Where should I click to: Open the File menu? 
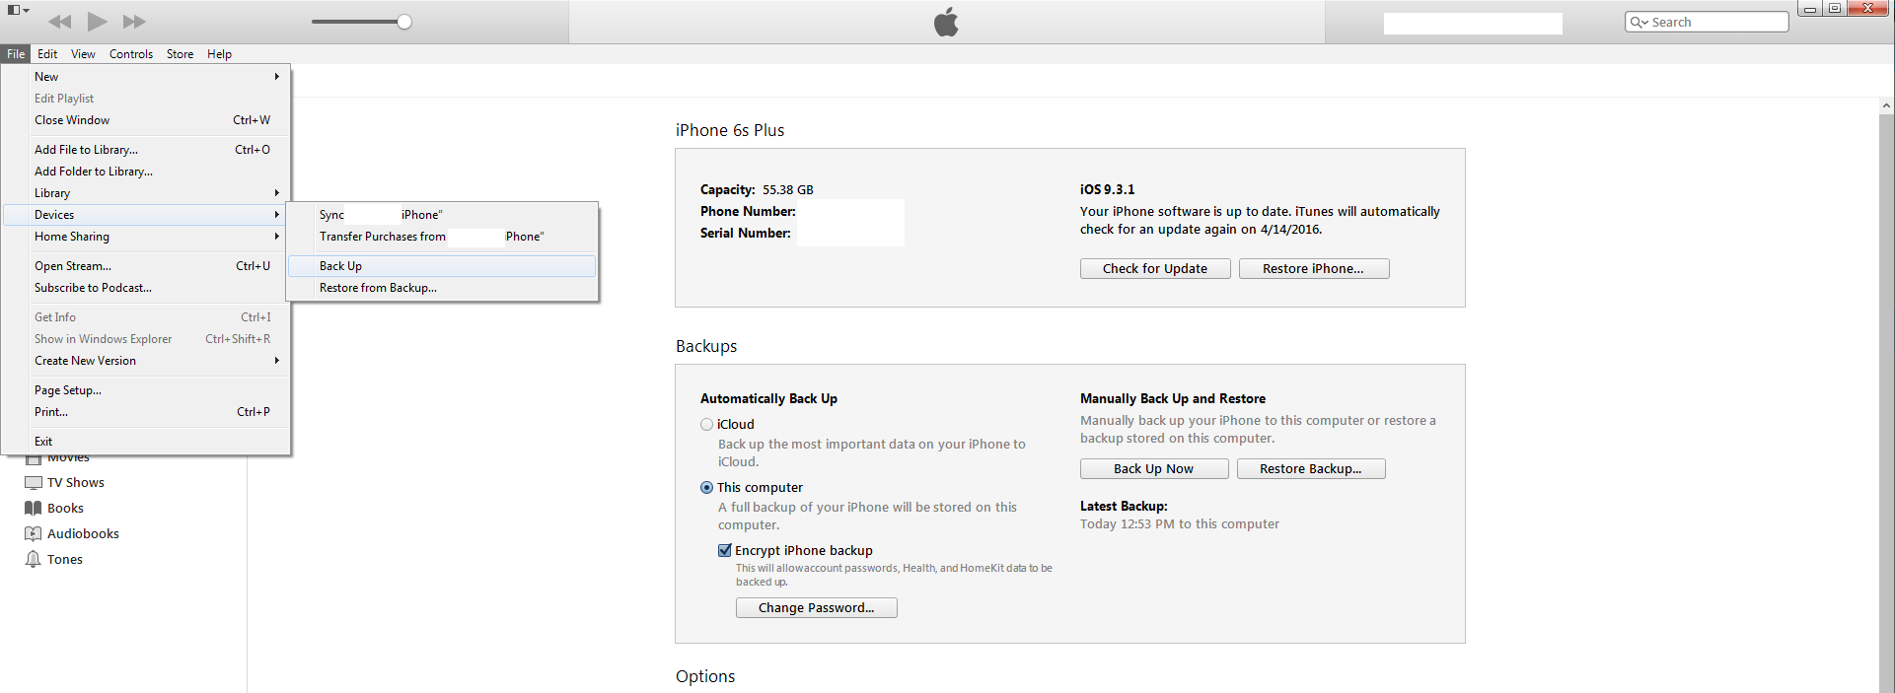(x=16, y=54)
